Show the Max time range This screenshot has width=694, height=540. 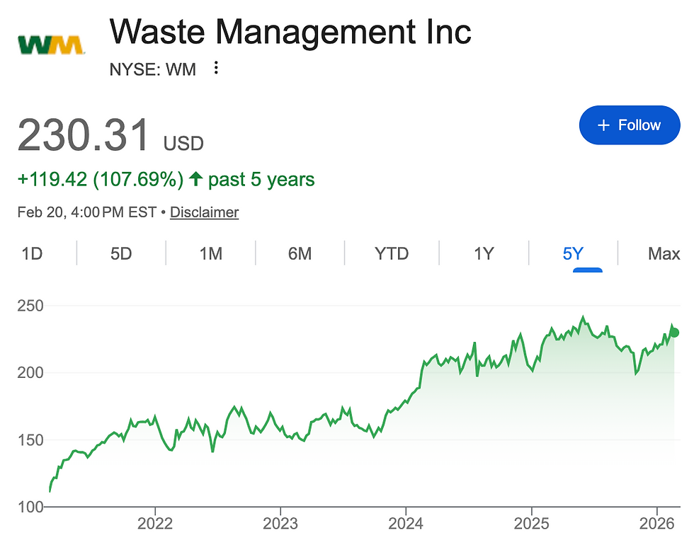pyautogui.click(x=664, y=253)
